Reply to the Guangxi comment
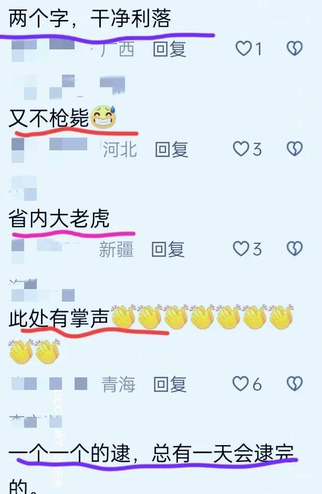Image resolution: width=322 pixels, height=494 pixels. pyautogui.click(x=169, y=49)
